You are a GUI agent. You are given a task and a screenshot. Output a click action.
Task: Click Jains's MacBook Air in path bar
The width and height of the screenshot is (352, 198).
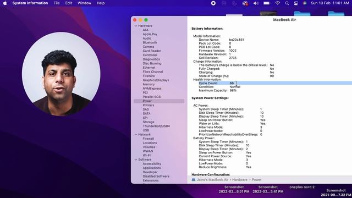[213, 180]
